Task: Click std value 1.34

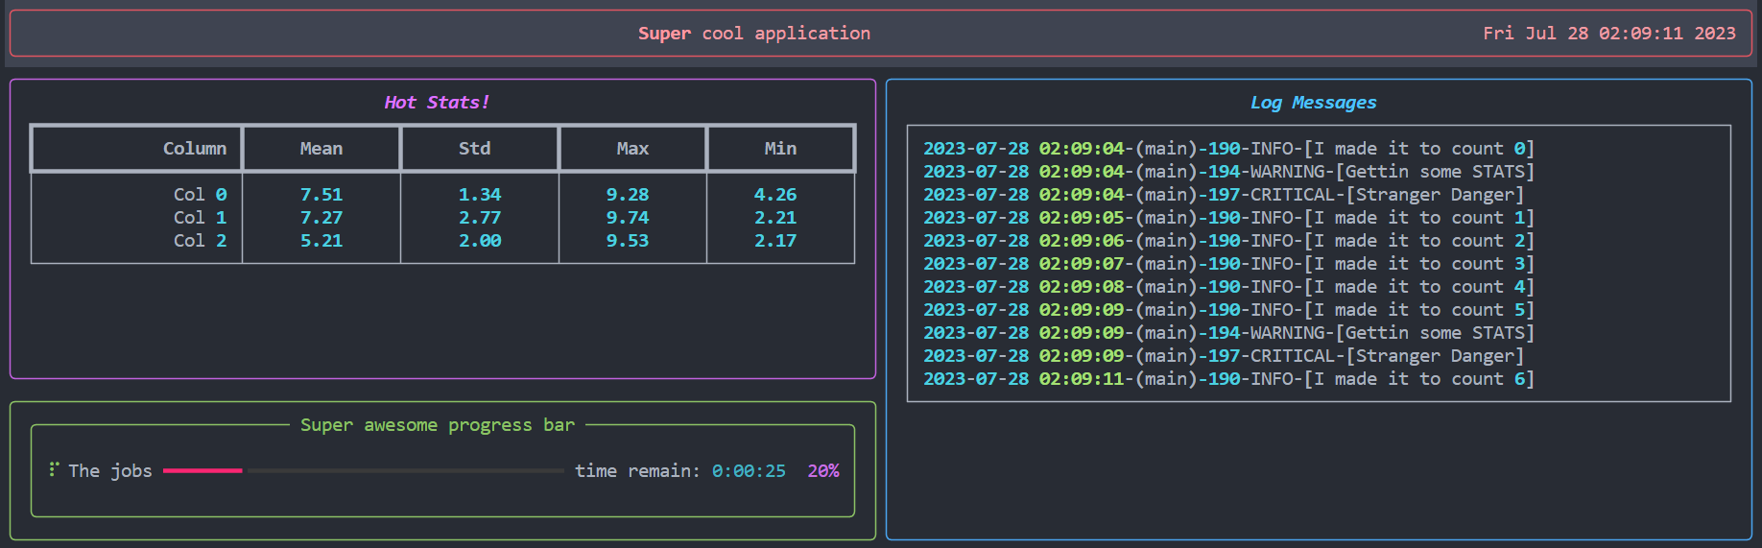Action: click(x=480, y=195)
